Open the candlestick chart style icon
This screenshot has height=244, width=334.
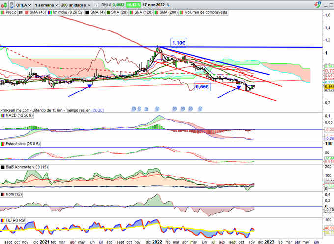pos(4,5)
